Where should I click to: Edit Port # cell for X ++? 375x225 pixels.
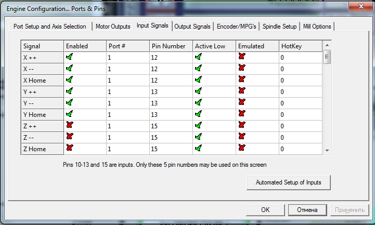(128, 57)
